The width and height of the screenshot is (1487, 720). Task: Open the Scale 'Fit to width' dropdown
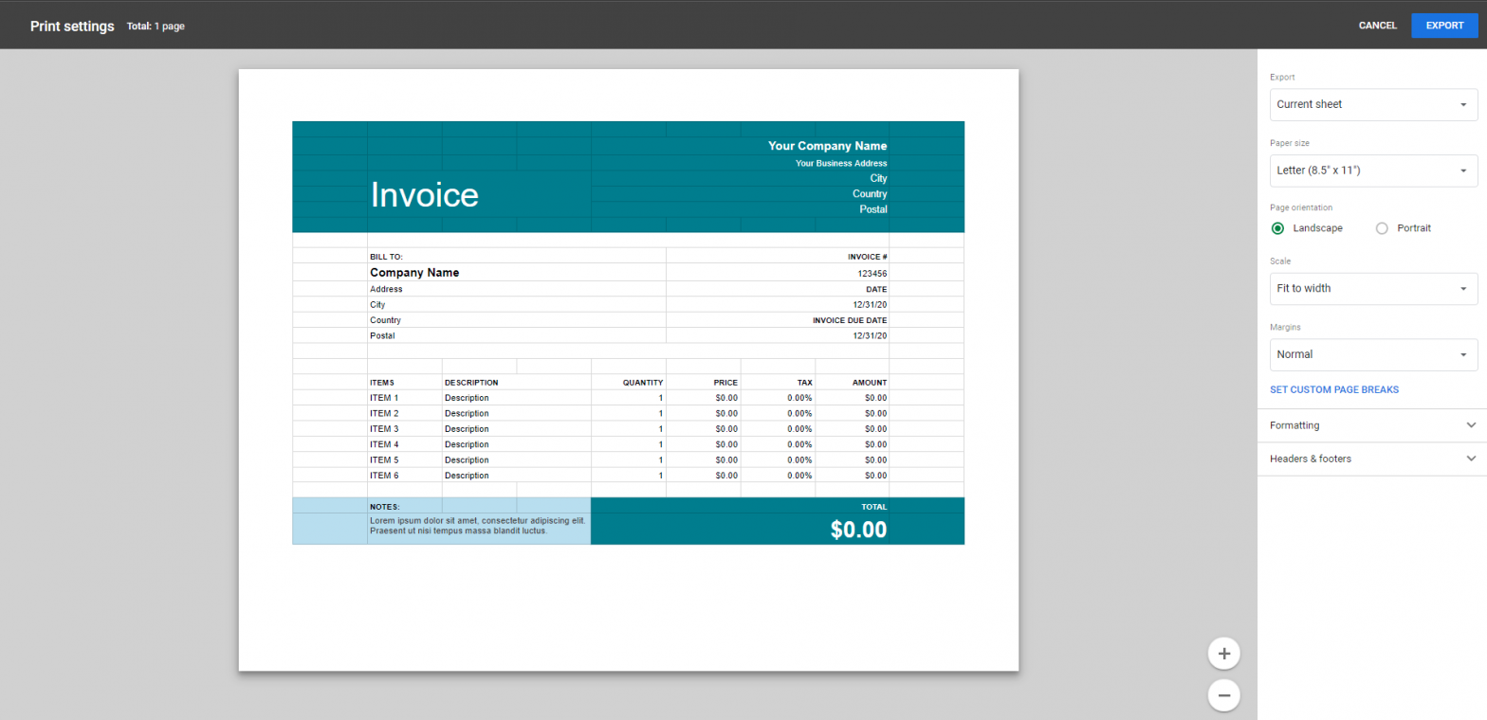tap(1373, 288)
